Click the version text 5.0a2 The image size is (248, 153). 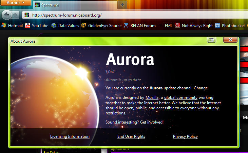110,72
